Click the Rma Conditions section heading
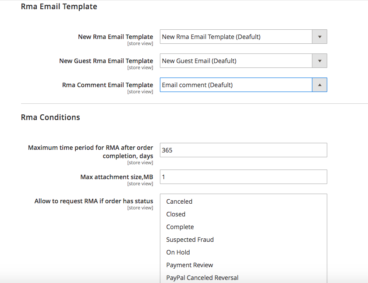 pos(50,117)
